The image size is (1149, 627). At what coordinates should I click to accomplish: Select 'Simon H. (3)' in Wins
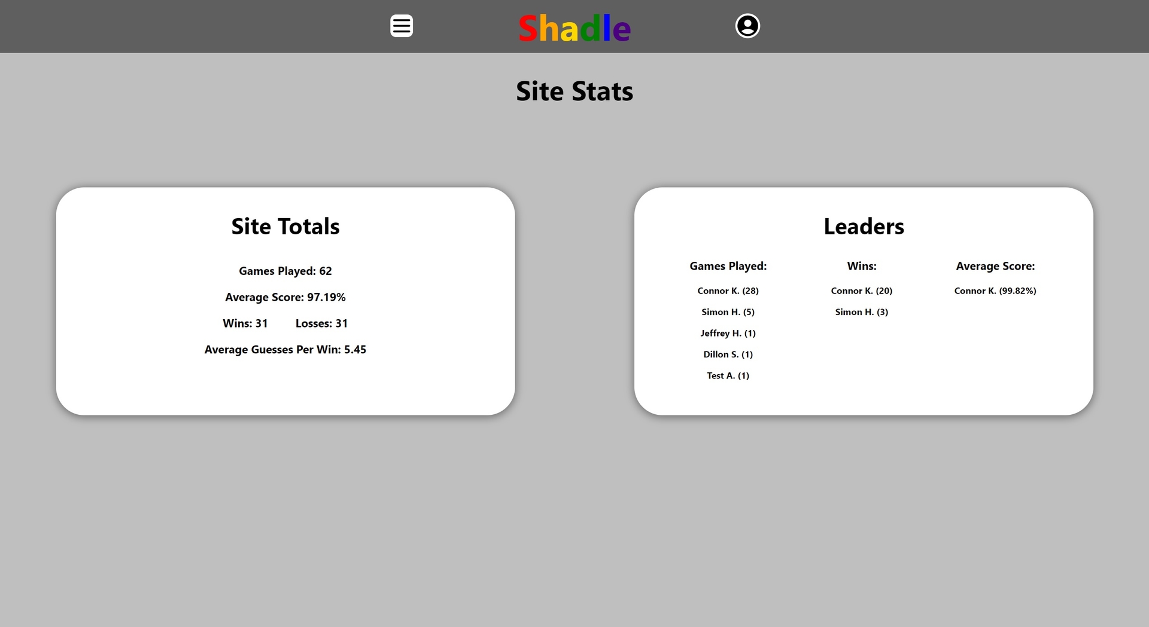pyautogui.click(x=862, y=312)
